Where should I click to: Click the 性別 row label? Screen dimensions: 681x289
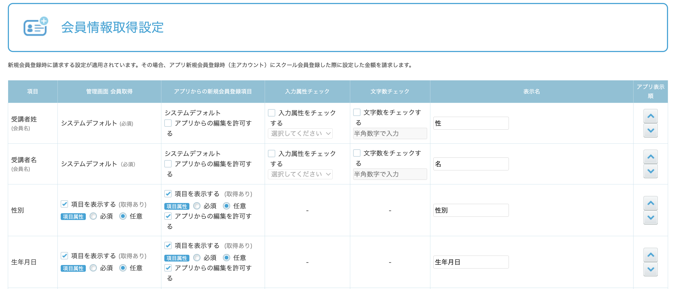pos(18,210)
